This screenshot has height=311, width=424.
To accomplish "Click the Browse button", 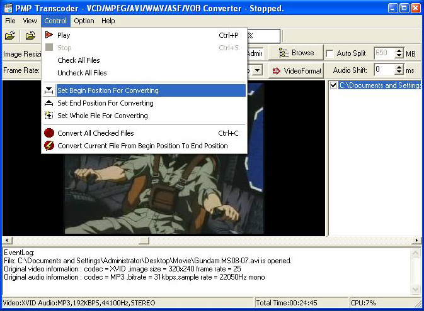I will tap(297, 53).
